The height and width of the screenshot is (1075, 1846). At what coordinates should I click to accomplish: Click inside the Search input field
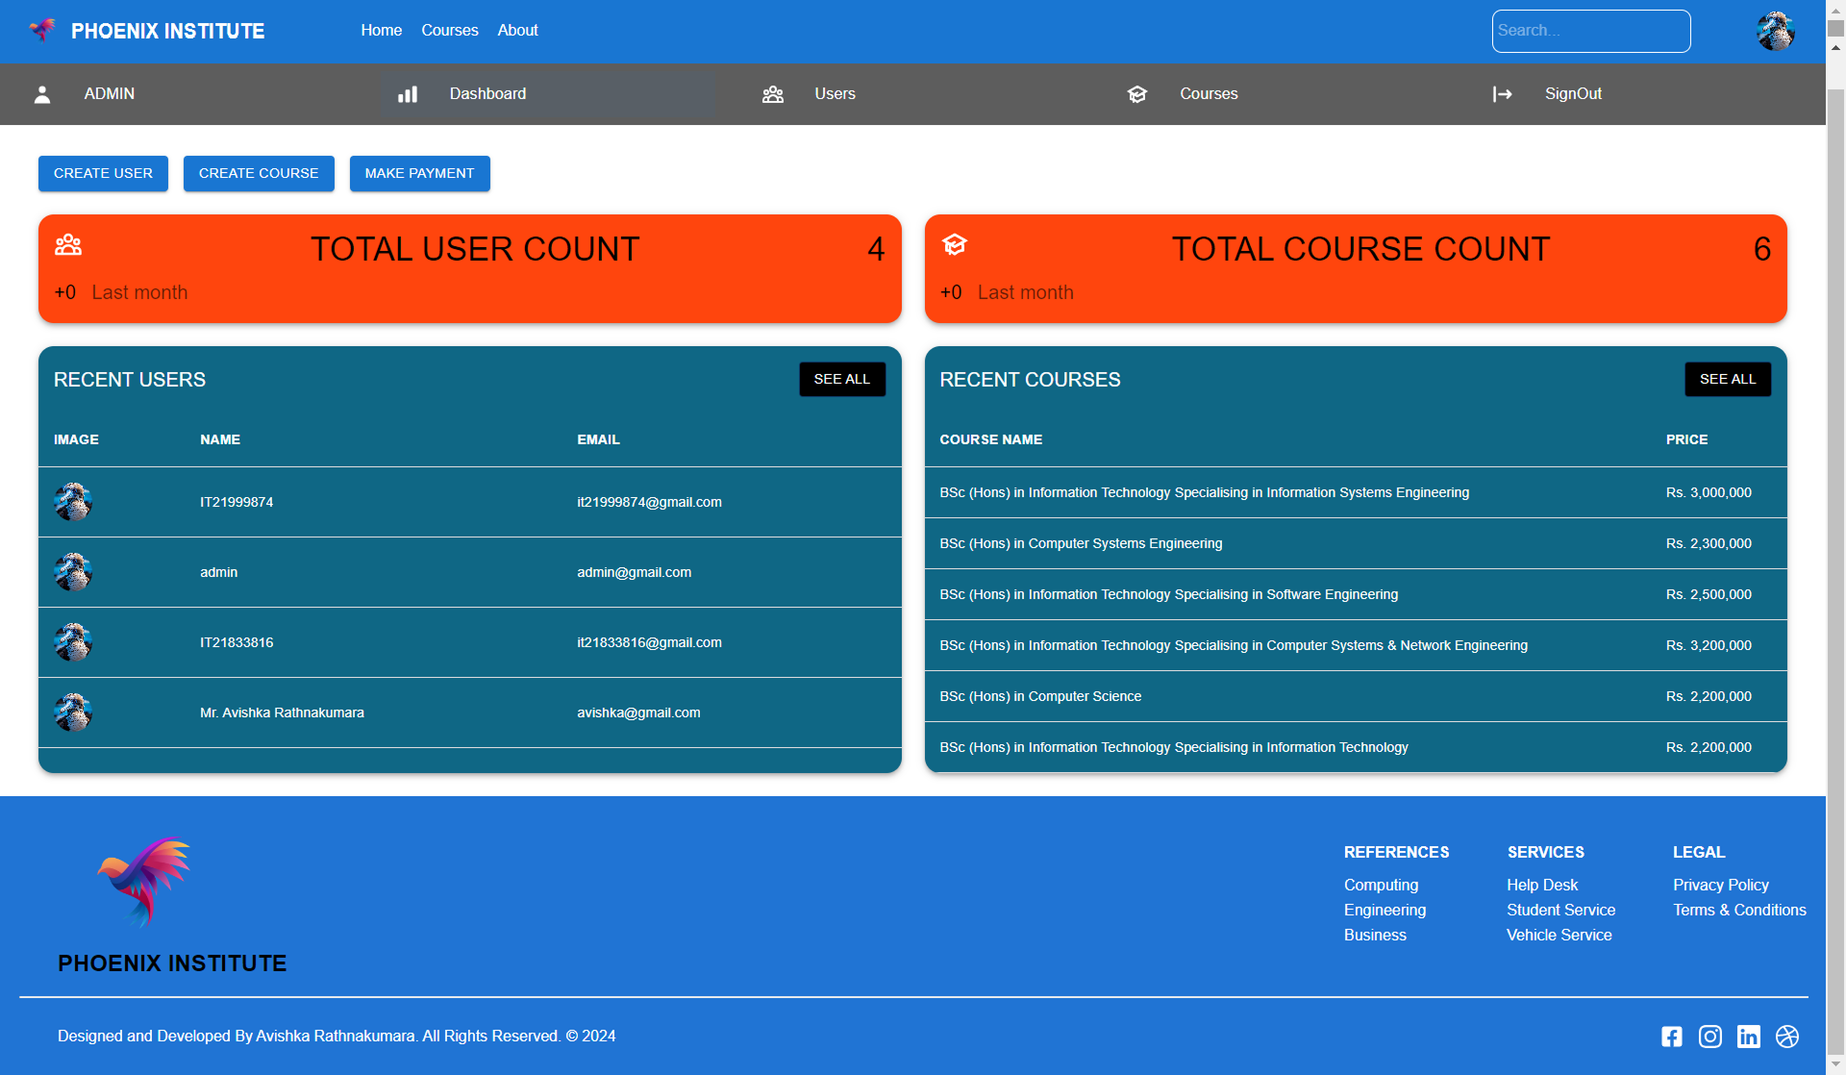pos(1590,31)
